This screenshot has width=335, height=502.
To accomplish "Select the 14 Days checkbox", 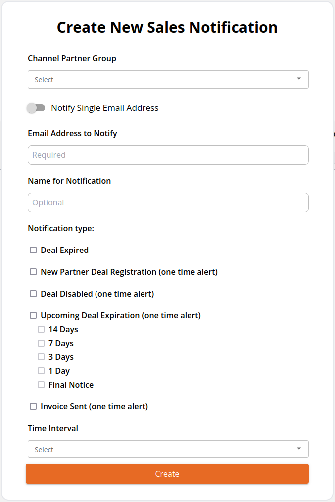I will coord(41,329).
